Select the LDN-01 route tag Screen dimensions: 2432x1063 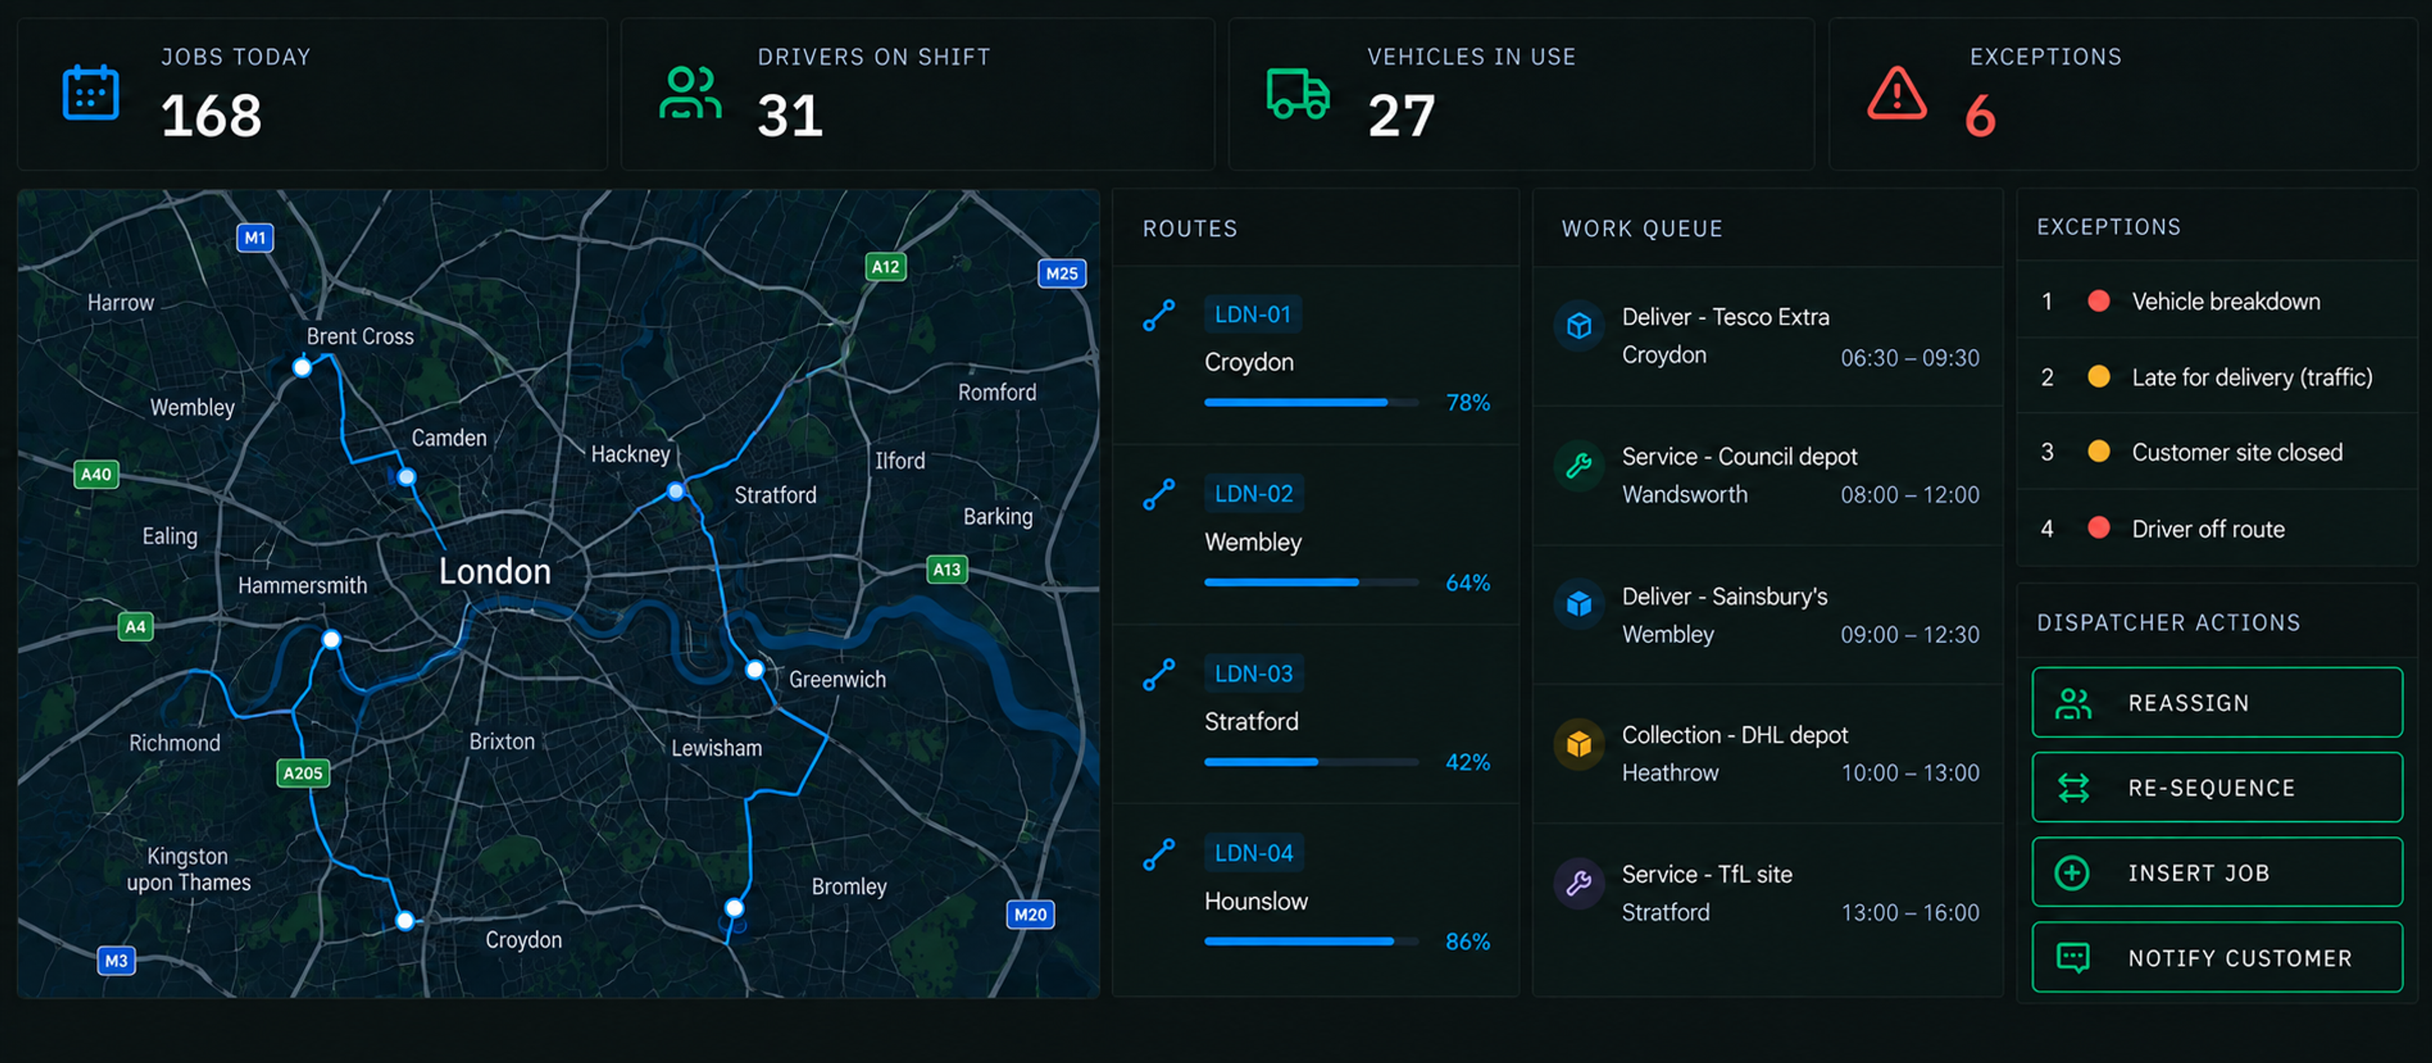[1253, 314]
